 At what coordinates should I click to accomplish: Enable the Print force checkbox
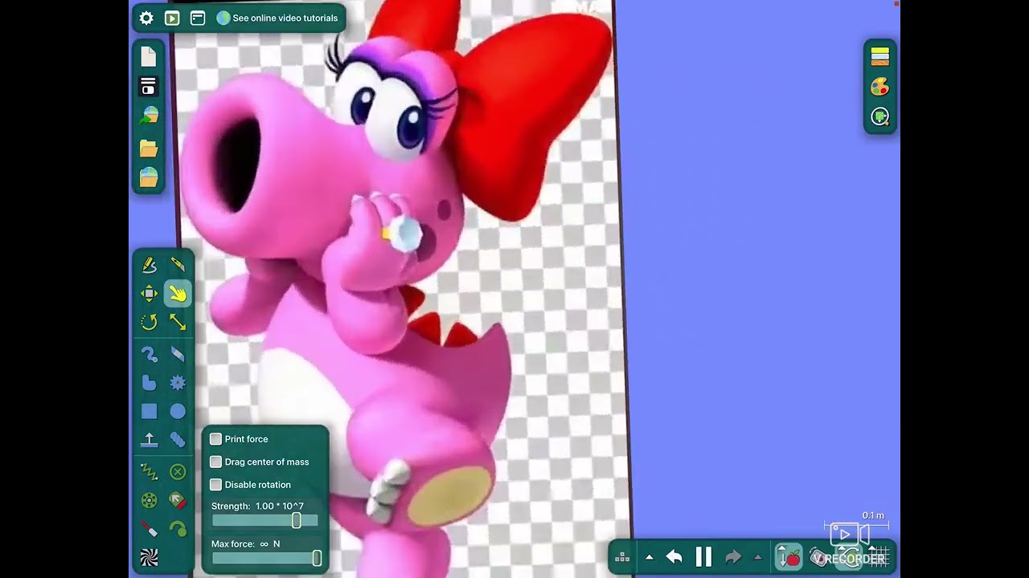pos(215,439)
